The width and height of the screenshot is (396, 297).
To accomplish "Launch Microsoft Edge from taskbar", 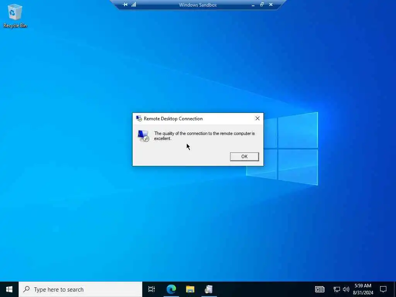I will (x=171, y=289).
